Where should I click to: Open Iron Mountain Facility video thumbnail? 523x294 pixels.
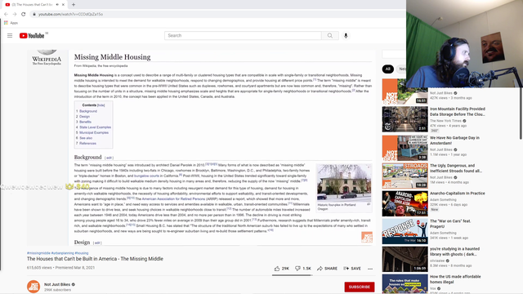click(405, 119)
